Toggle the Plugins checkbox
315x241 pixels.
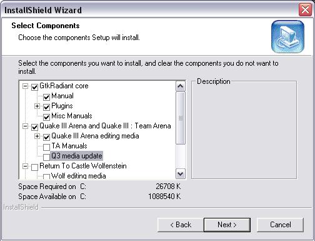[x=46, y=107]
